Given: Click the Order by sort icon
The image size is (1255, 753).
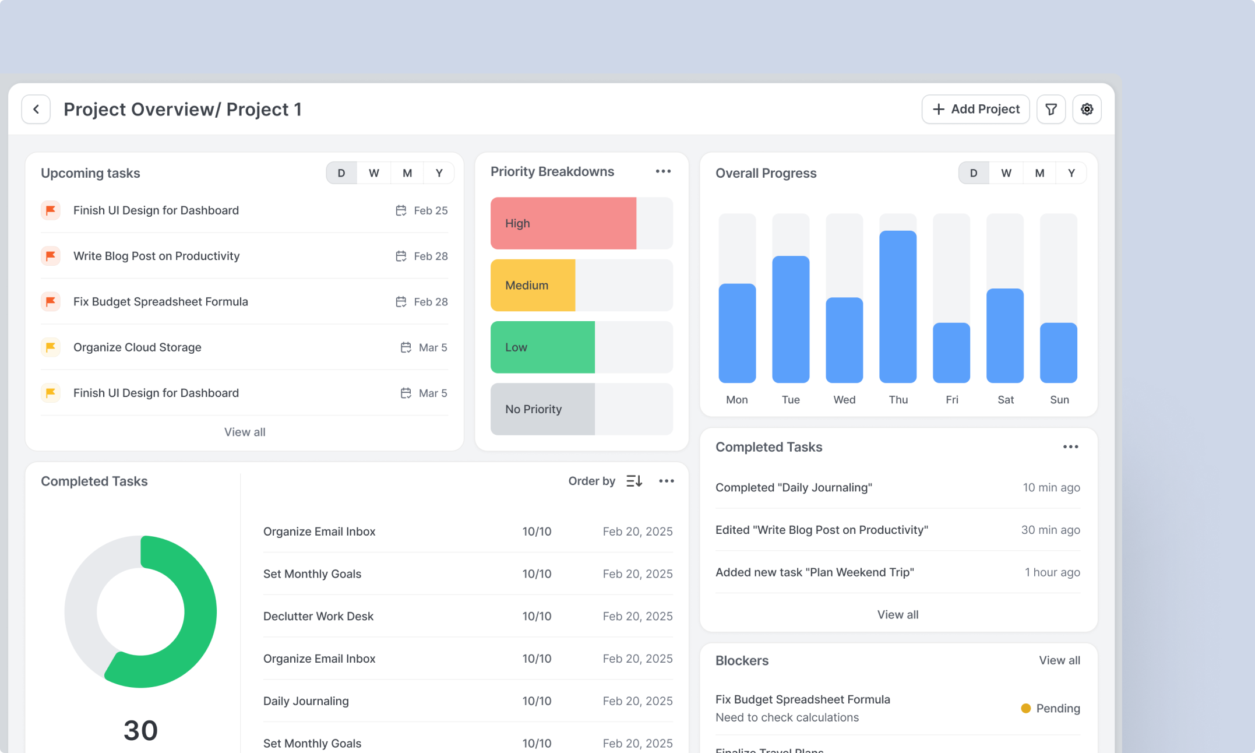Looking at the screenshot, I should [x=634, y=481].
